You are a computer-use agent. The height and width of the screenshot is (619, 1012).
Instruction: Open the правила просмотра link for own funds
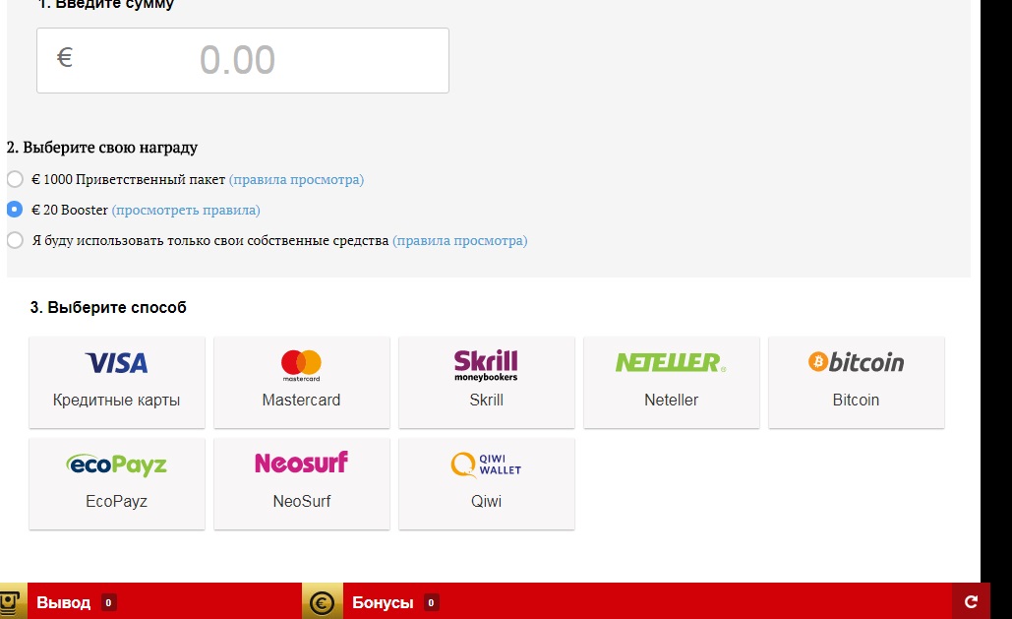click(x=460, y=240)
